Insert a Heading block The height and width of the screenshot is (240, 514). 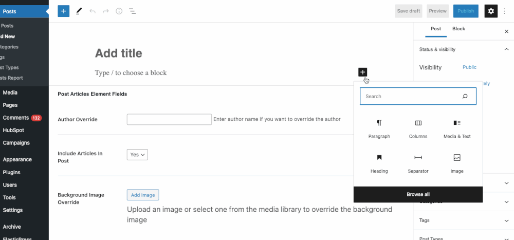tap(379, 163)
